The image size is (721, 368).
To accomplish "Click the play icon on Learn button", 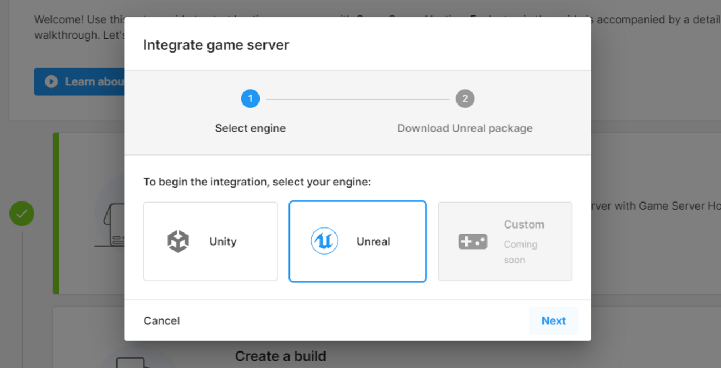I will [x=51, y=82].
